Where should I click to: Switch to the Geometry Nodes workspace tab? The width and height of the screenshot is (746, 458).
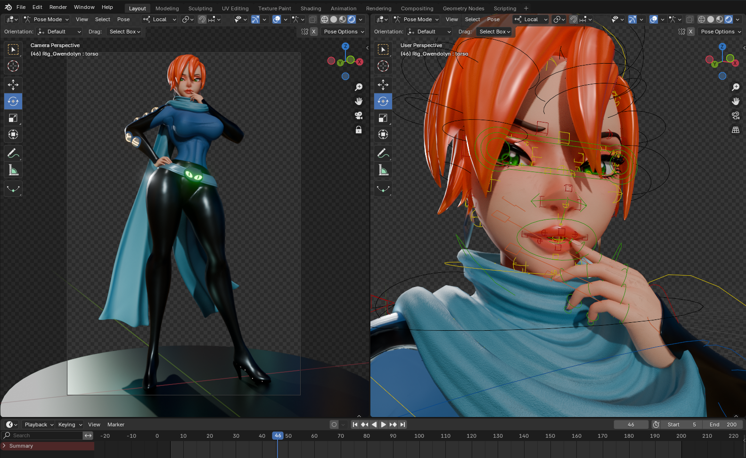tap(463, 8)
